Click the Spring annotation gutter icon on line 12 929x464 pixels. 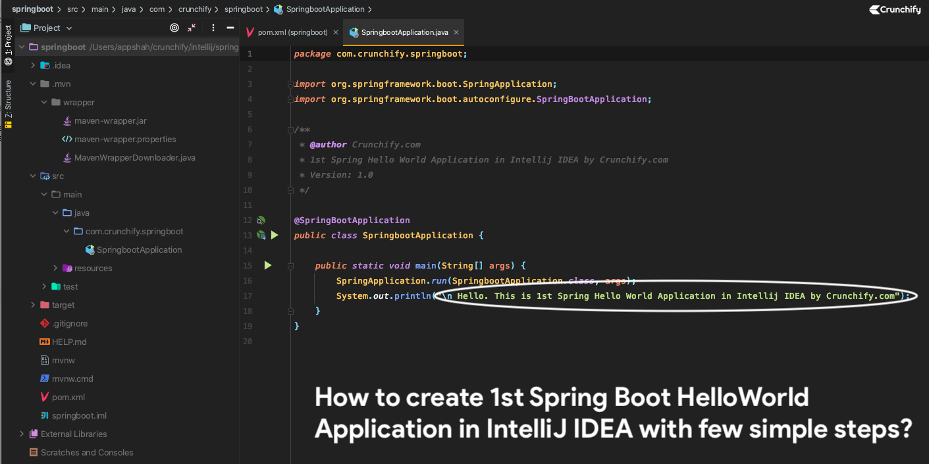click(x=261, y=220)
